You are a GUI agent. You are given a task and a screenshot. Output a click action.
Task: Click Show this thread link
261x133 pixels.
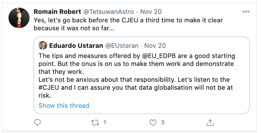64,106
